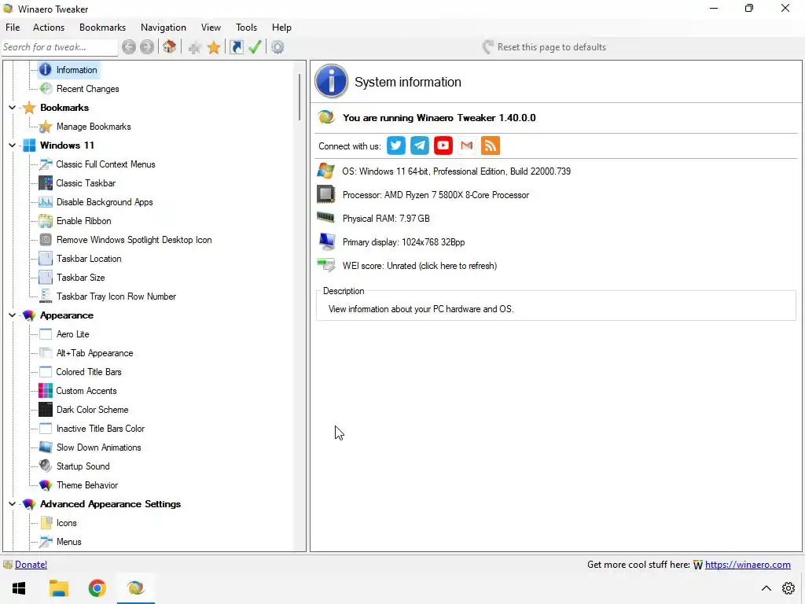This screenshot has height=604, width=805.
Task: Click the Startup Sound speaker icon
Action: point(45,466)
